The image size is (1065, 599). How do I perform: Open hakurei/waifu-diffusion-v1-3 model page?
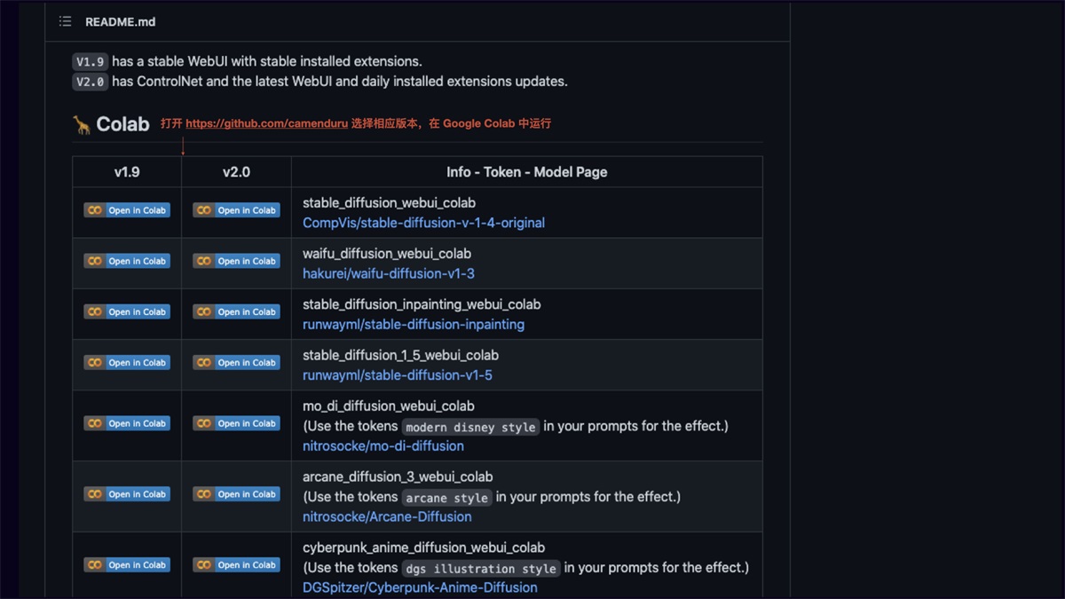(x=388, y=273)
